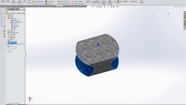Expand the Equations folder
The height and width of the screenshot is (105, 186).
7,31
